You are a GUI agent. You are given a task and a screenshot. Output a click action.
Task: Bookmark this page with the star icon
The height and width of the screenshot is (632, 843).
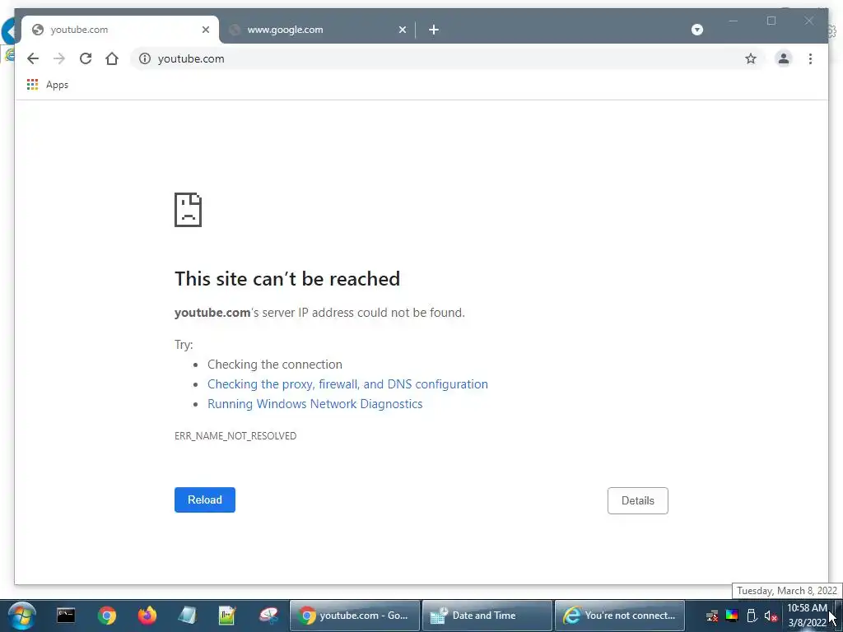pos(751,58)
